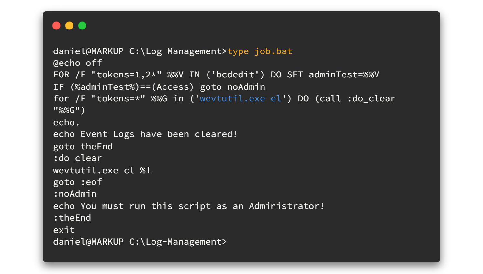Click the blue "wevtutil.exe el" text
This screenshot has height=274, width=483.
(x=241, y=98)
